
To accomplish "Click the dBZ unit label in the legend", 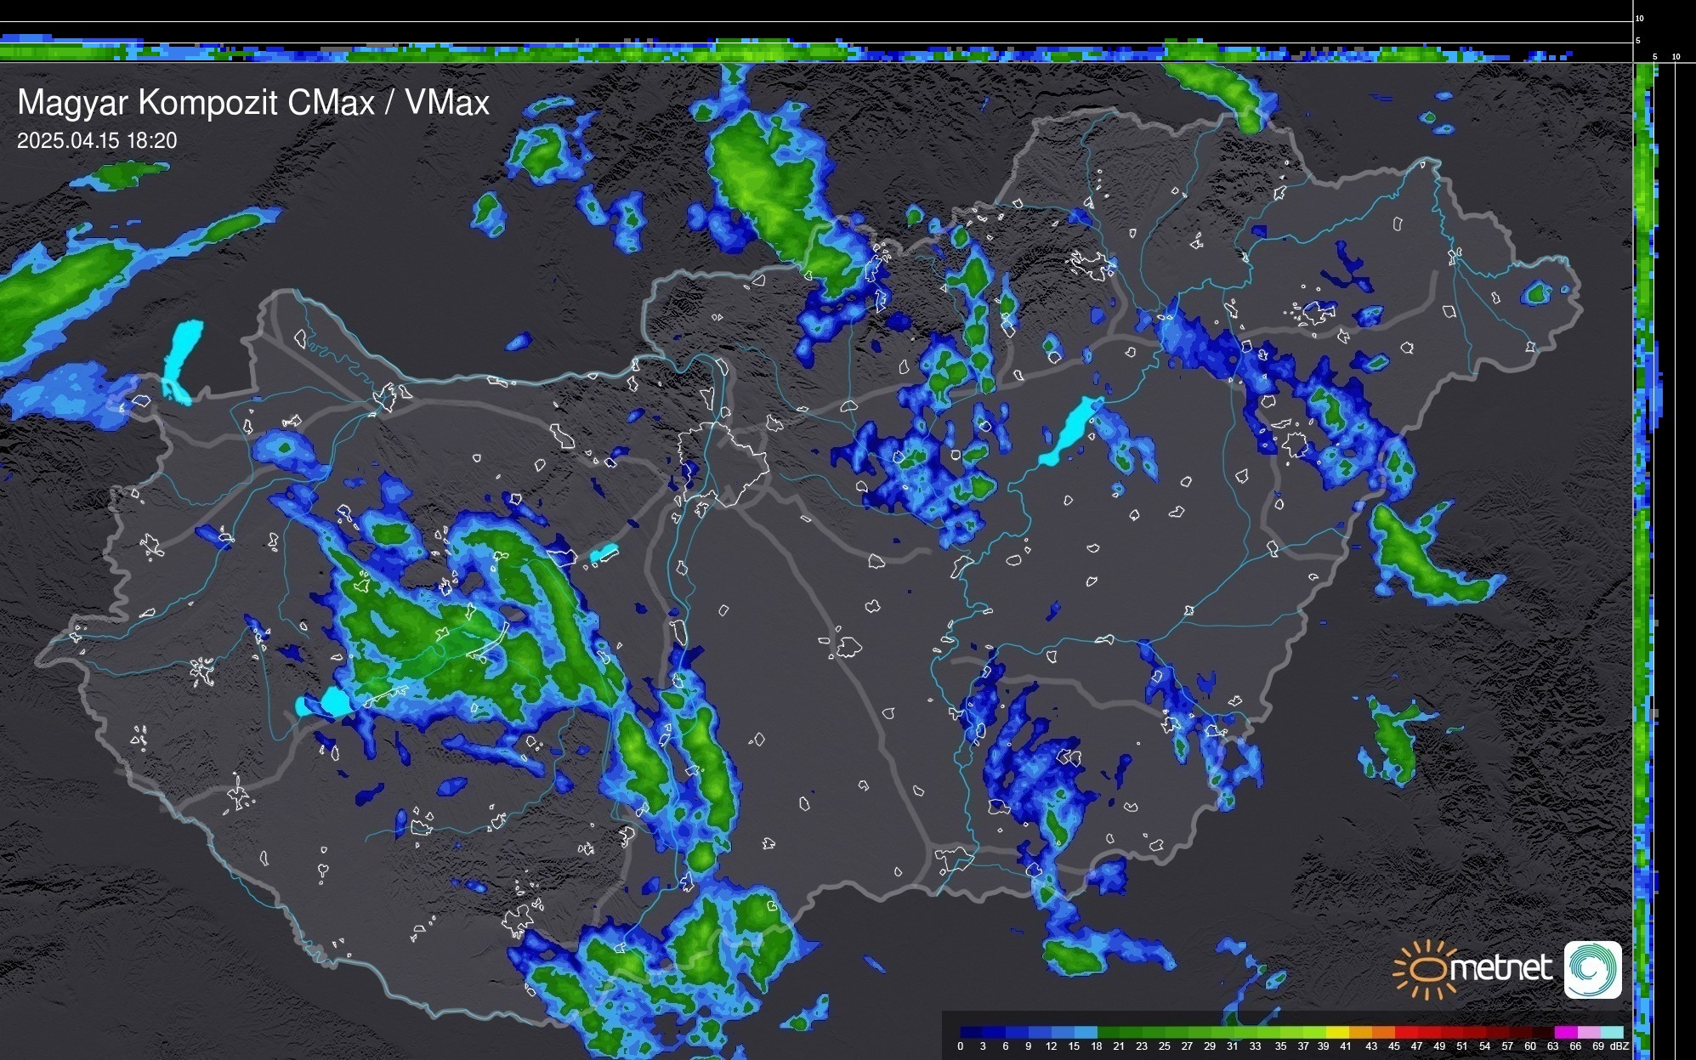I will click(1619, 1046).
